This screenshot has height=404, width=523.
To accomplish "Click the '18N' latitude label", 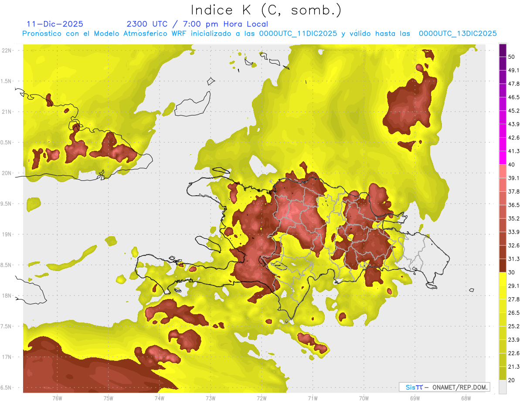I will coord(7,295).
